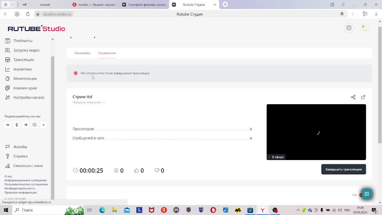Screen dimensions: 382x215
Task: Open the browser three-dot page menu
Action: pos(353,14)
